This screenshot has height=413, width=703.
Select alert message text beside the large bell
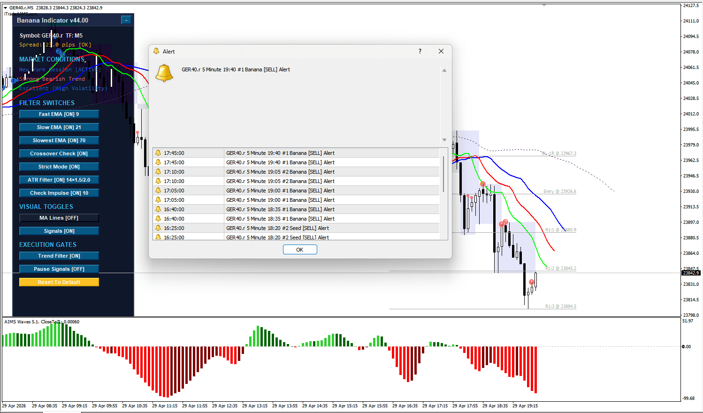click(x=236, y=69)
